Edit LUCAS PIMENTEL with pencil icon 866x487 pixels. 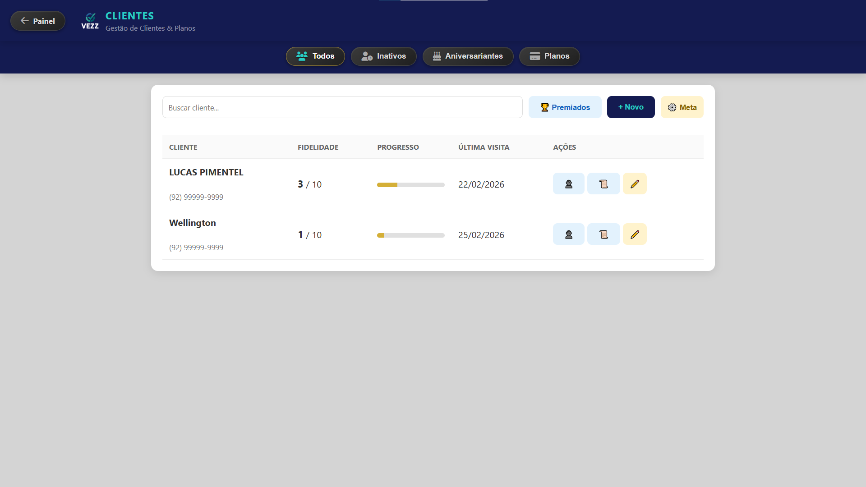click(x=635, y=184)
